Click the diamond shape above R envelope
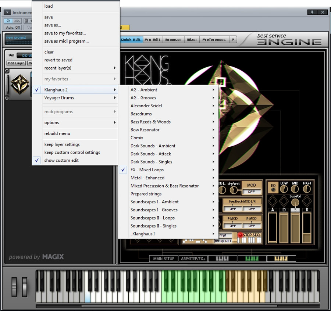 (307, 201)
